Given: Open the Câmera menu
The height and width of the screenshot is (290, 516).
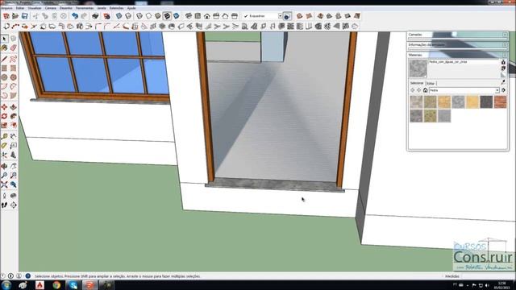Looking at the screenshot, I should [x=50, y=8].
